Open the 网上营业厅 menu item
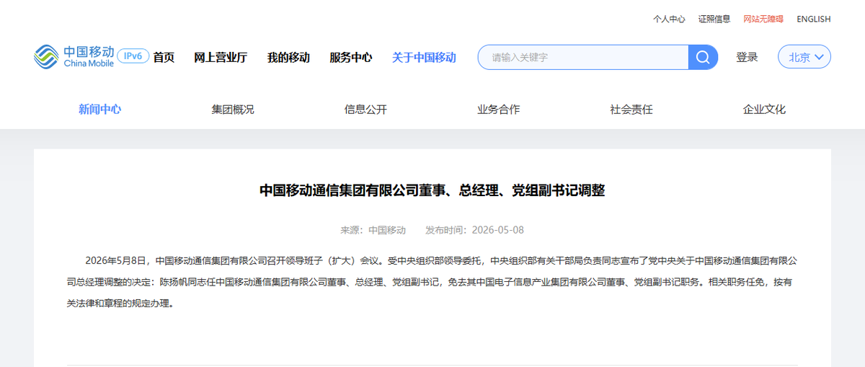The image size is (865, 367). pyautogui.click(x=221, y=58)
